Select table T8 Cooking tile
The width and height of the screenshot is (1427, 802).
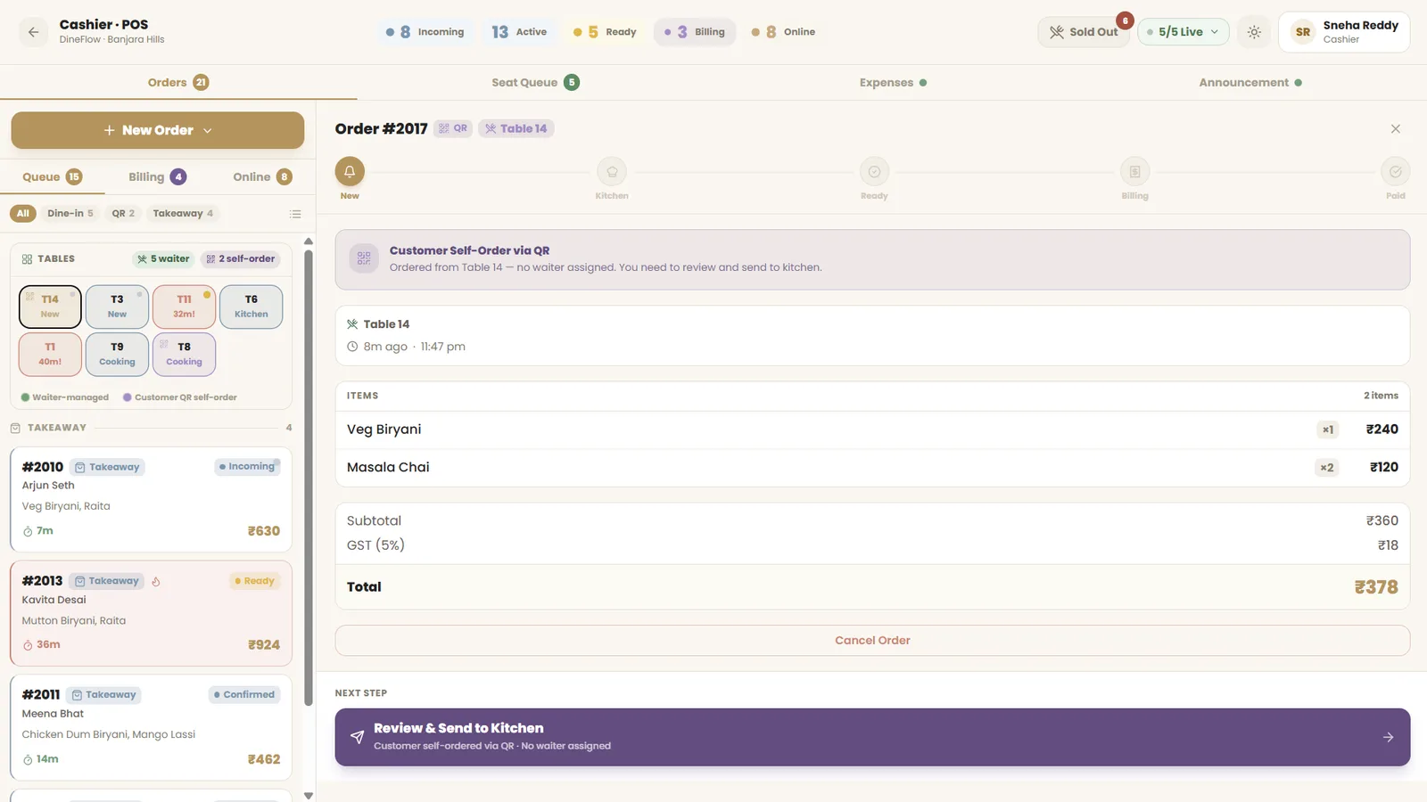coord(184,354)
